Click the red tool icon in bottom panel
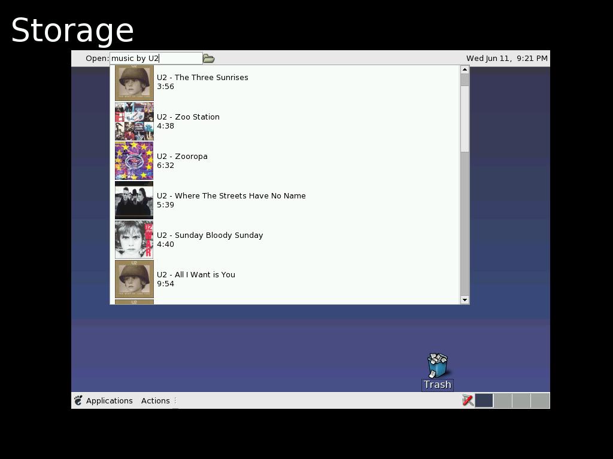 coord(468,400)
